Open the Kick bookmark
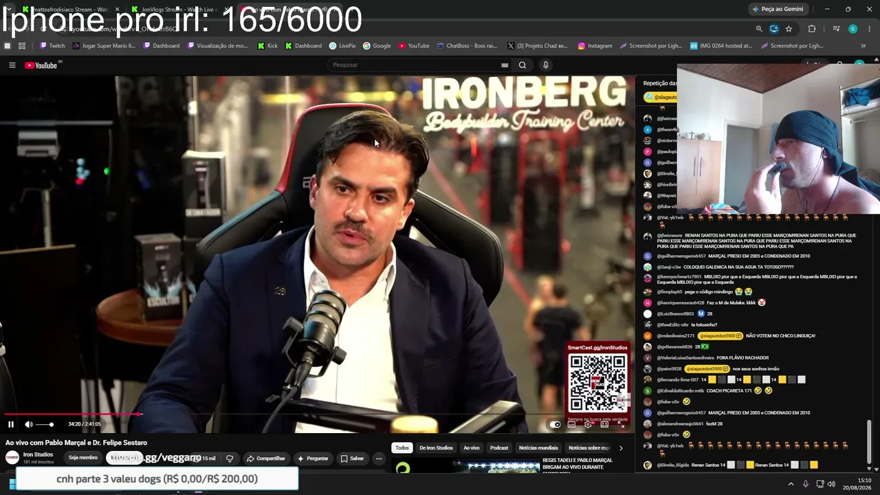 tap(267, 46)
